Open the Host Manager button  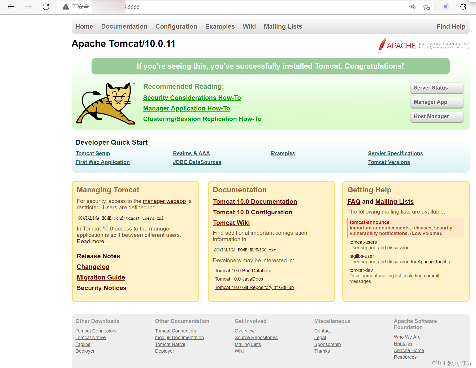[x=436, y=117]
